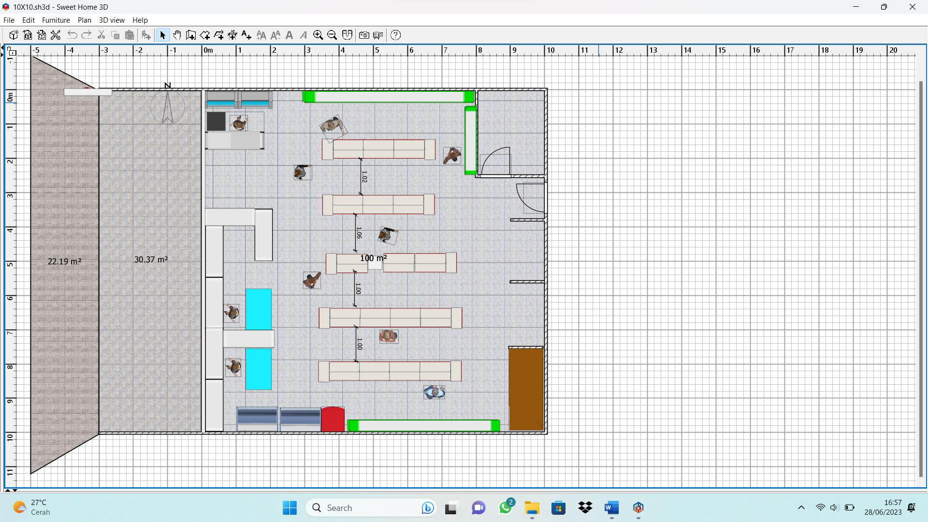928x522 pixels.
Task: Click the Plan menu item
Action: pyautogui.click(x=84, y=20)
